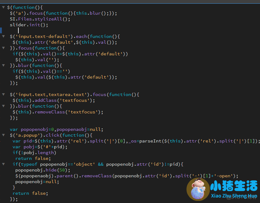Collapse the 'input.text,textarea.text' focus function
This screenshot has height=203, width=260.
3,94
